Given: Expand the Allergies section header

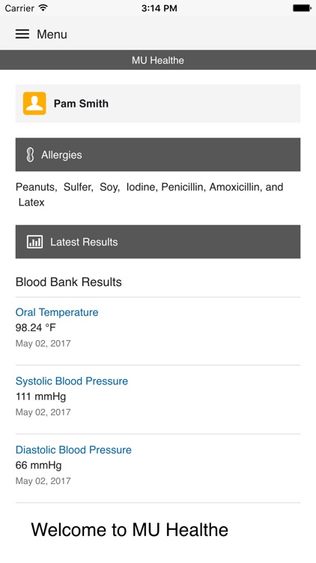Looking at the screenshot, I should click(158, 155).
